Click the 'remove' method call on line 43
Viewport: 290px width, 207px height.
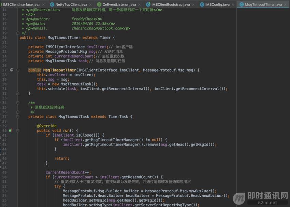[152, 144]
